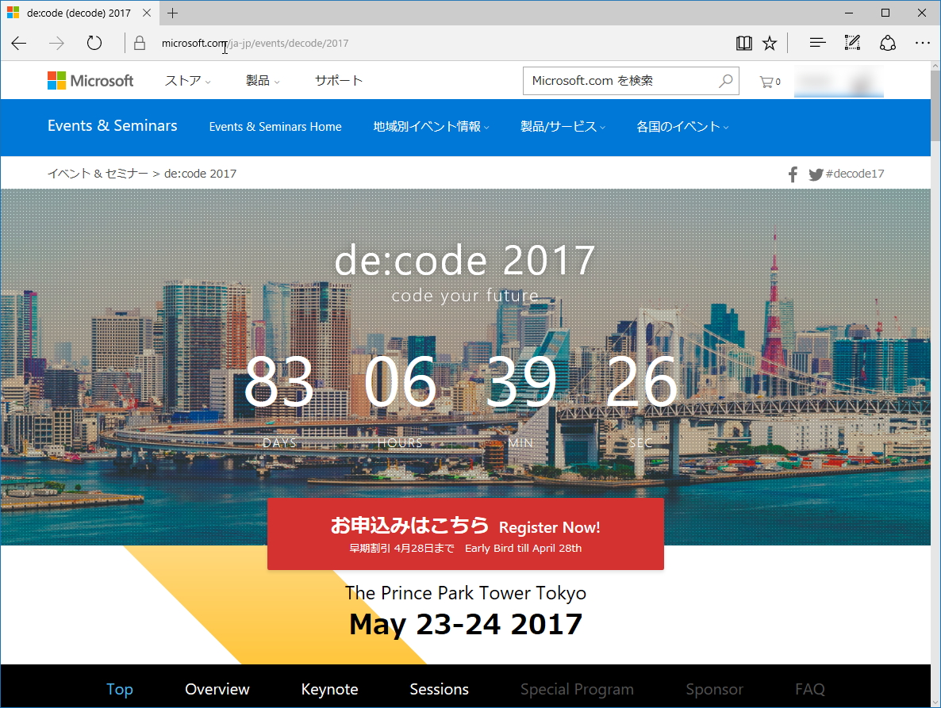This screenshot has height=708, width=941.
Task: Open the Twitter #decode17 hashtag icon
Action: pyautogui.click(x=816, y=173)
